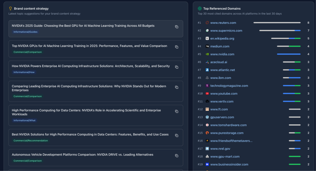Viewport: 316px width, 171px height.
Task: Click the gpu-mart.com favicon
Action: [207, 156]
